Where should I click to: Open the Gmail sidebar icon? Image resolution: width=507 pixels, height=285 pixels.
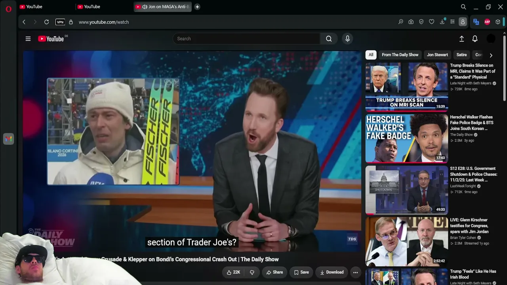(8, 139)
